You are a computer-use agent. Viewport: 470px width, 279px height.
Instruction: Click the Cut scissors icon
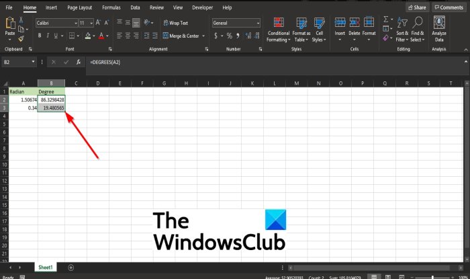21,19
